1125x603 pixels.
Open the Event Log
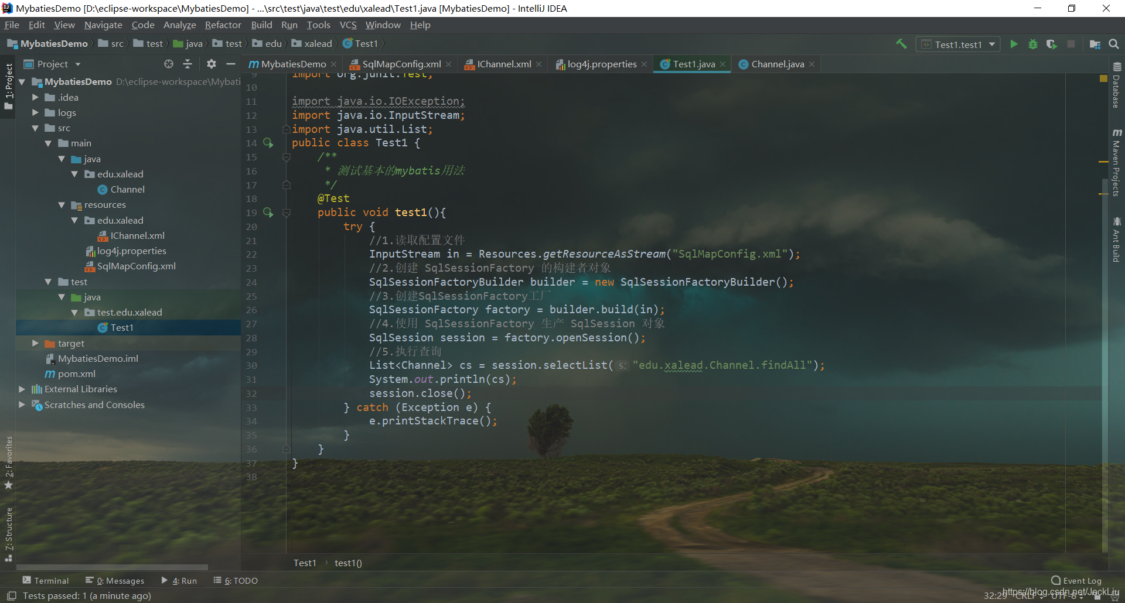click(x=1076, y=581)
